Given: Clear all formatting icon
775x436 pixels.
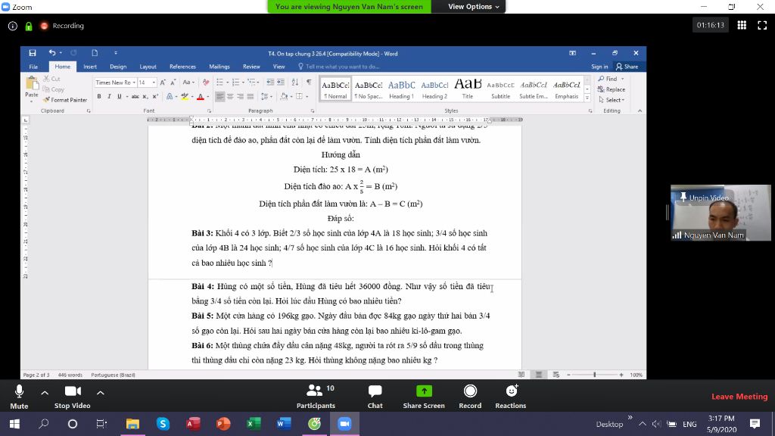Looking at the screenshot, I should 206,83.
